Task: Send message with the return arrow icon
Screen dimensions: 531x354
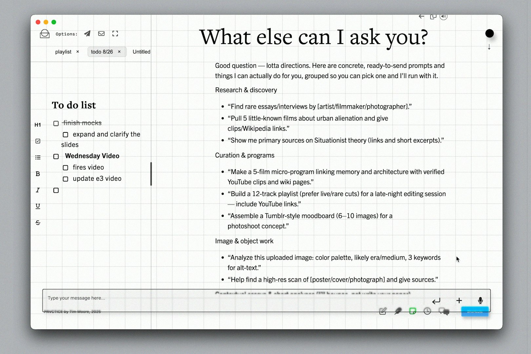Action: (436, 301)
